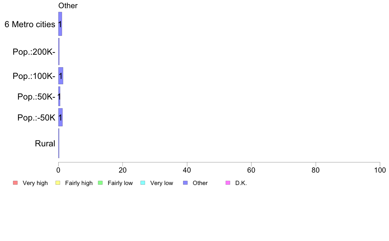Click the 100 tick on x-axis
The width and height of the screenshot is (389, 241).
point(380,170)
